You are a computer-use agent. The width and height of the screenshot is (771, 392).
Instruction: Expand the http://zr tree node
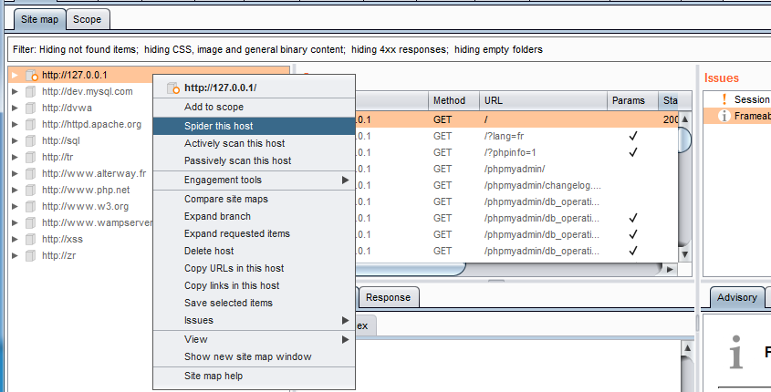click(15, 256)
